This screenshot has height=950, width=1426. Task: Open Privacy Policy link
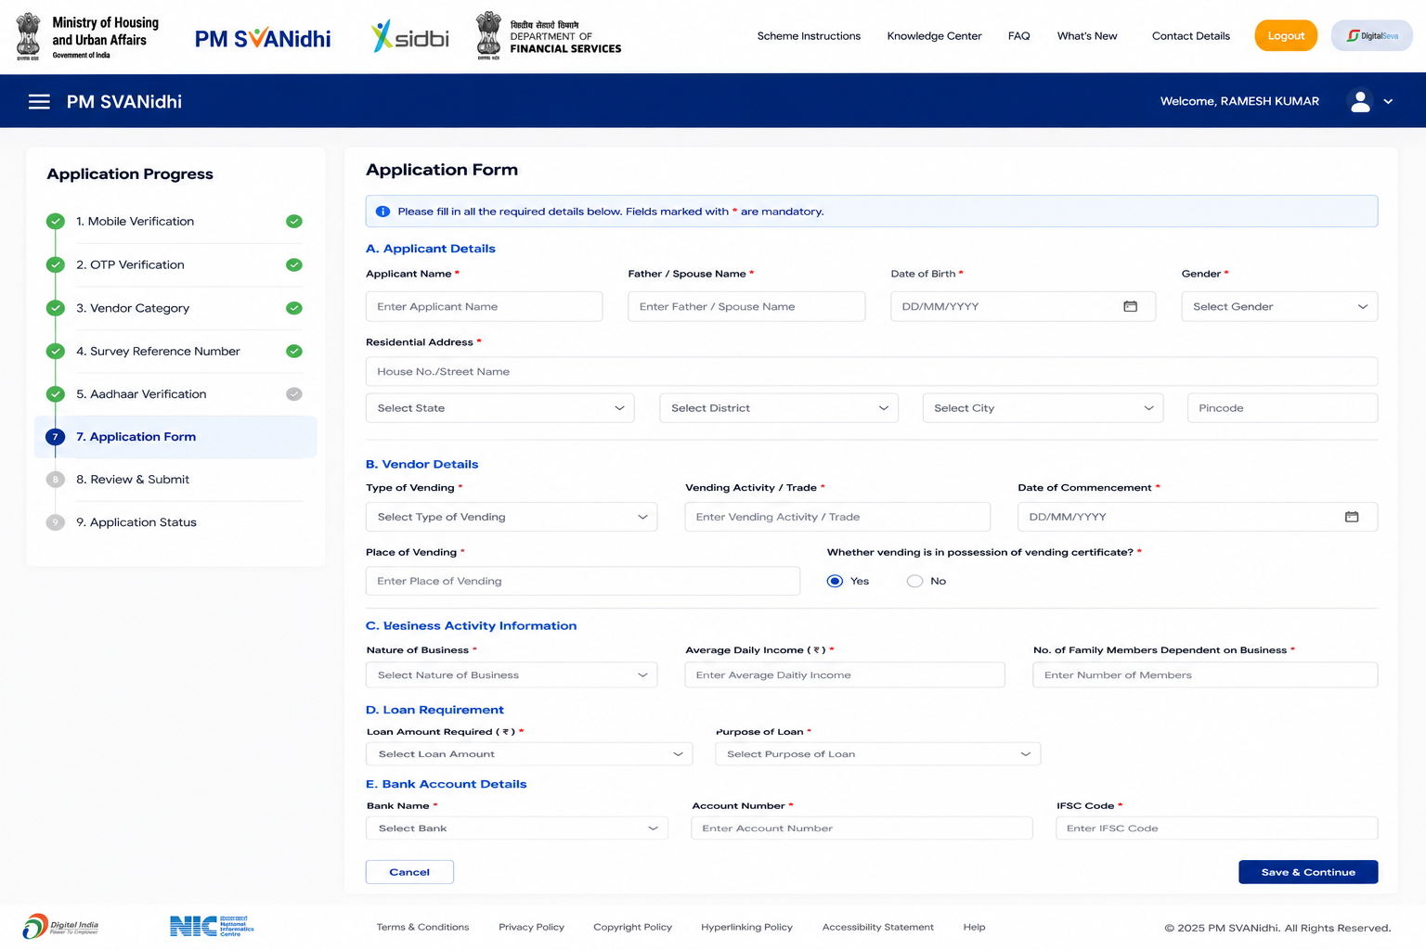(x=531, y=927)
